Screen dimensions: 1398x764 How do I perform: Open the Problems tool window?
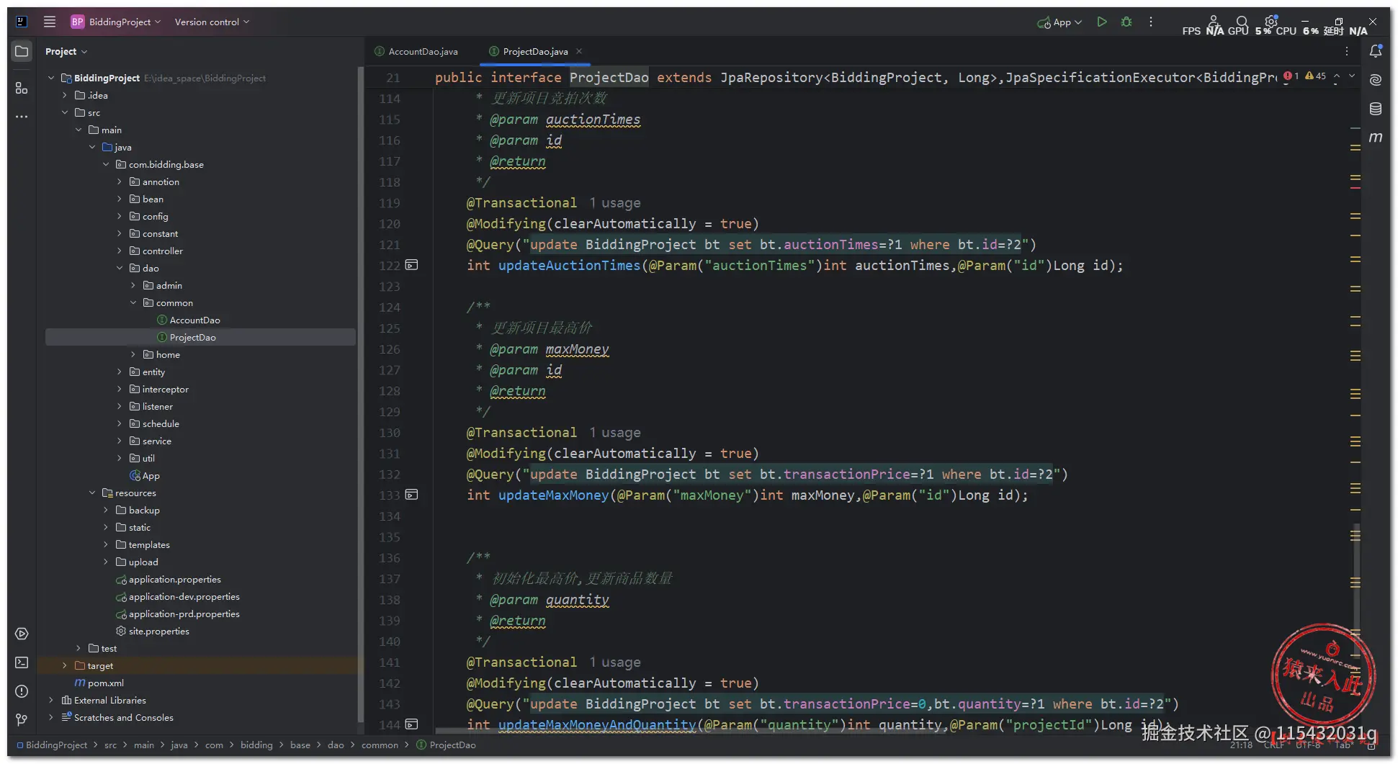pos(22,691)
